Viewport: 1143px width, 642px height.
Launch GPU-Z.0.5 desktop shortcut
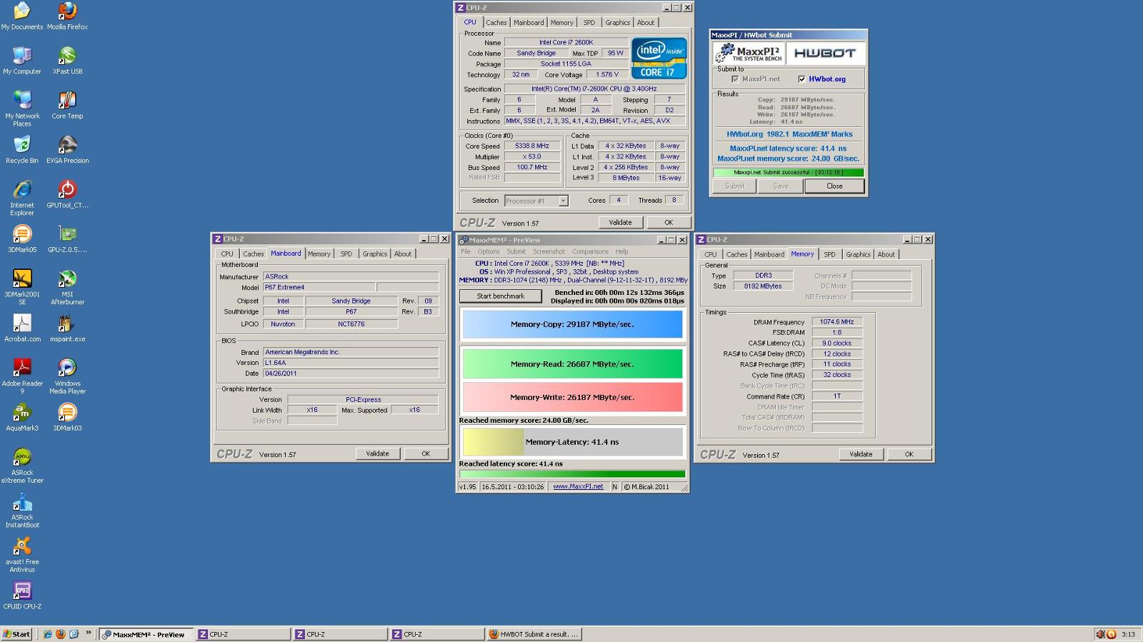pyautogui.click(x=67, y=239)
